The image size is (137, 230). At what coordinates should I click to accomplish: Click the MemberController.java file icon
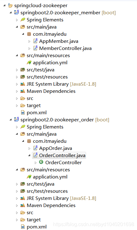[35, 48]
